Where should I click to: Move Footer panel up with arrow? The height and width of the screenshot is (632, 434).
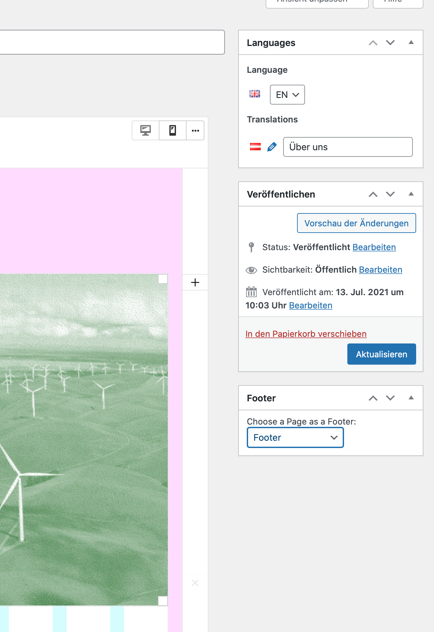[x=373, y=398]
